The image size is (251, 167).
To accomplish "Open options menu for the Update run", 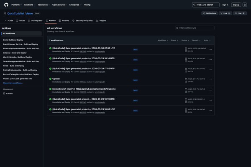I will pyautogui.click(x=210, y=80).
